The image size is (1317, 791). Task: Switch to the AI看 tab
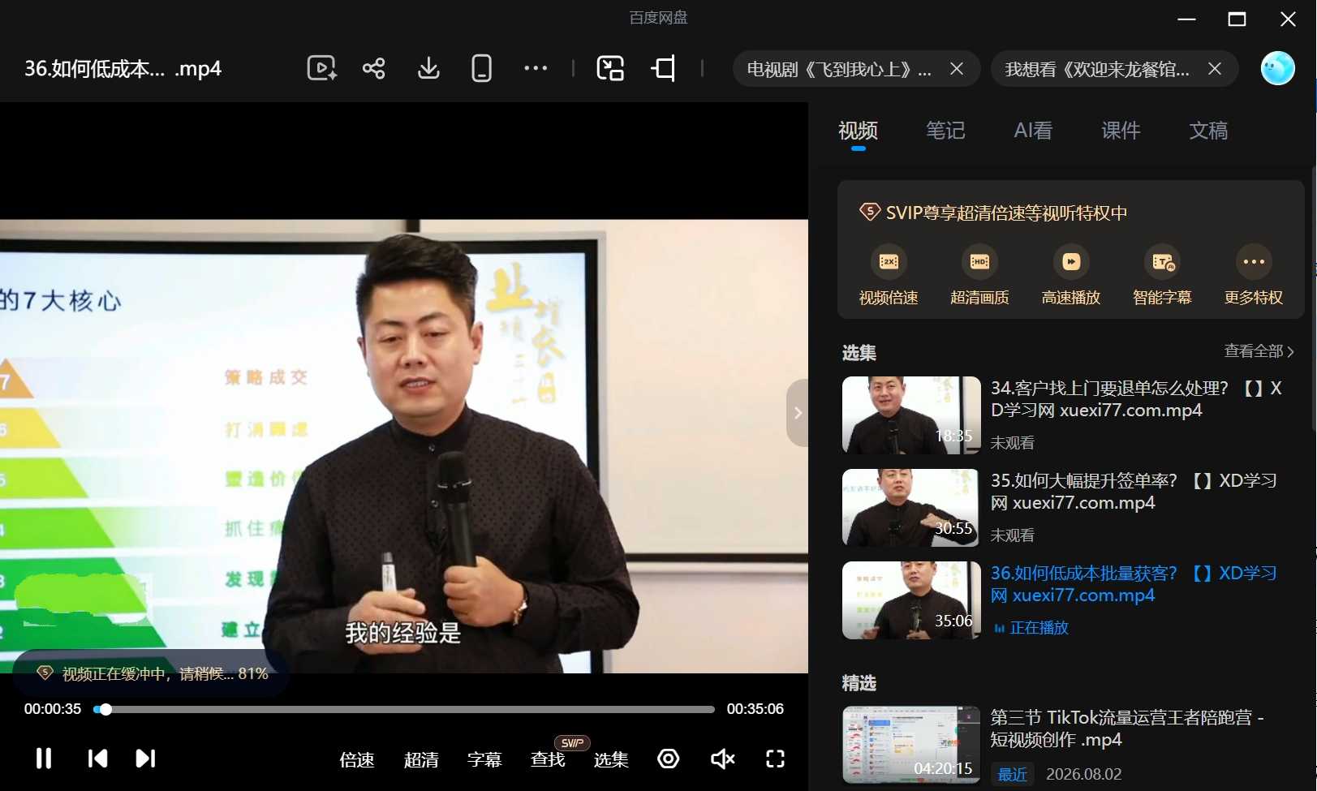(x=1033, y=131)
